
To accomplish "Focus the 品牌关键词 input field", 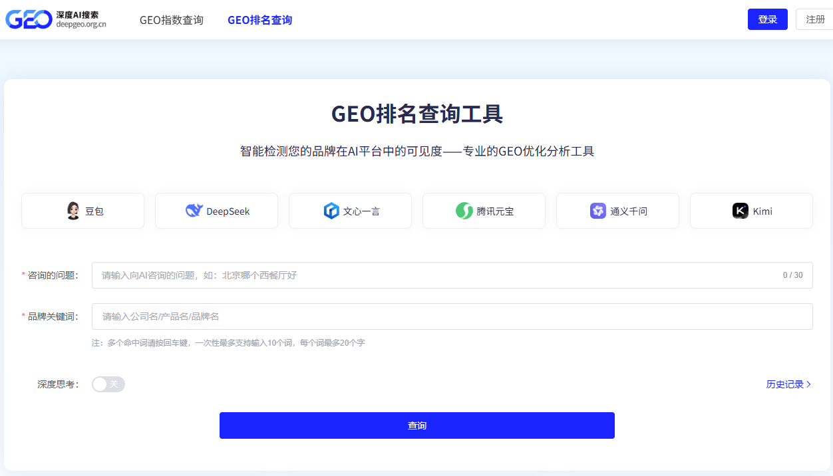I will tap(452, 316).
